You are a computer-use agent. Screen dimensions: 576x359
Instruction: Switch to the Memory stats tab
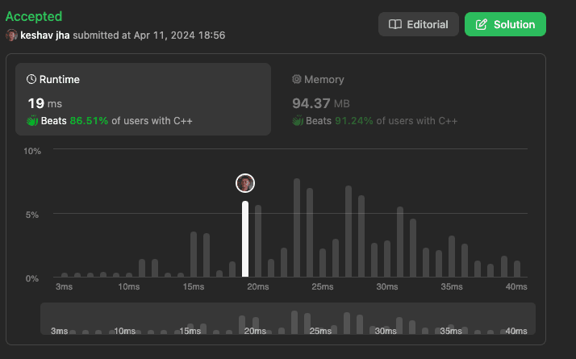[x=407, y=99]
